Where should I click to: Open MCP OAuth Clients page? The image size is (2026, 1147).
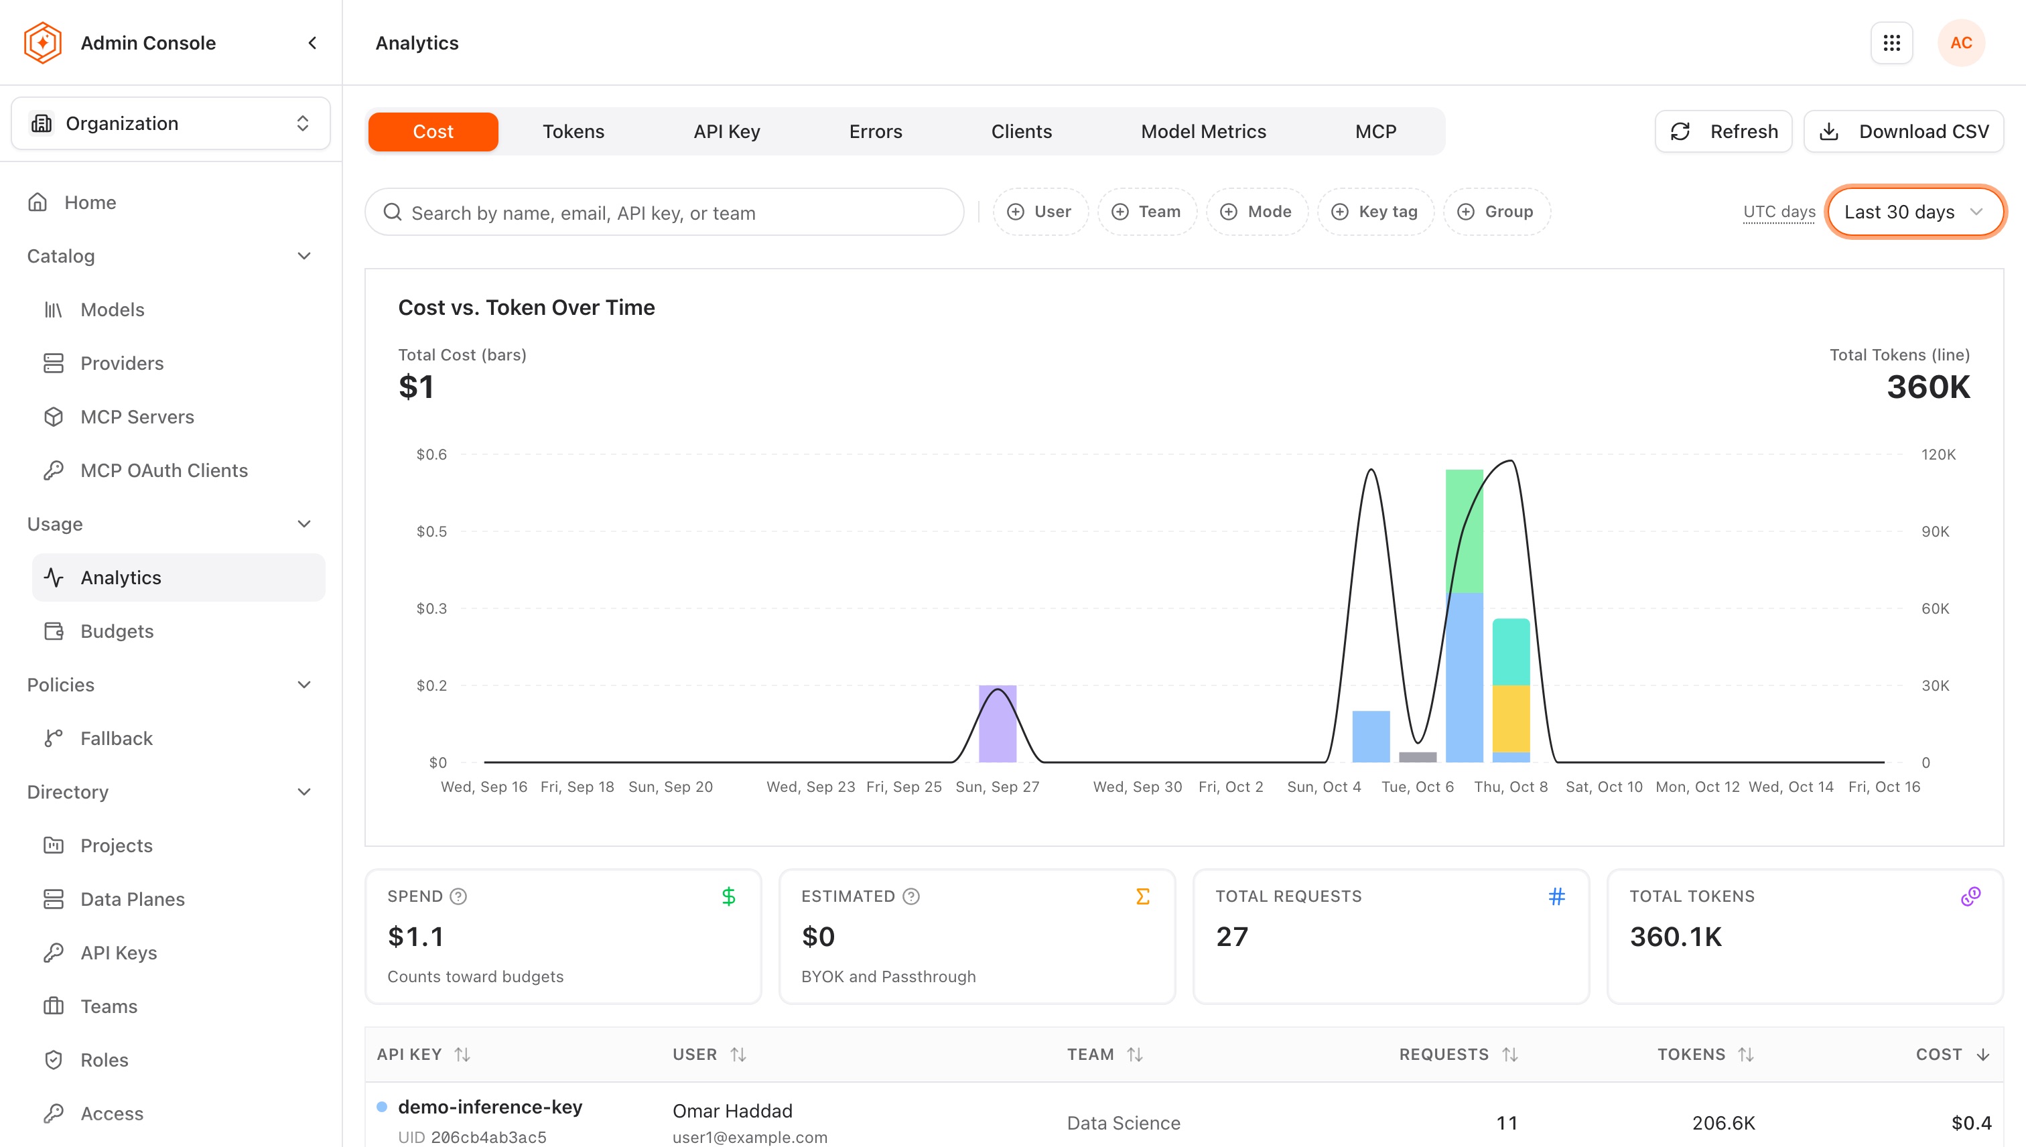(178, 470)
